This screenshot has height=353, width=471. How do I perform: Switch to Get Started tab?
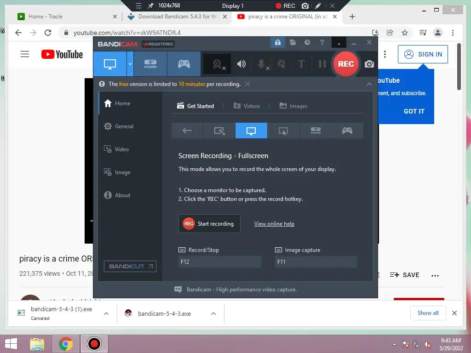point(195,106)
